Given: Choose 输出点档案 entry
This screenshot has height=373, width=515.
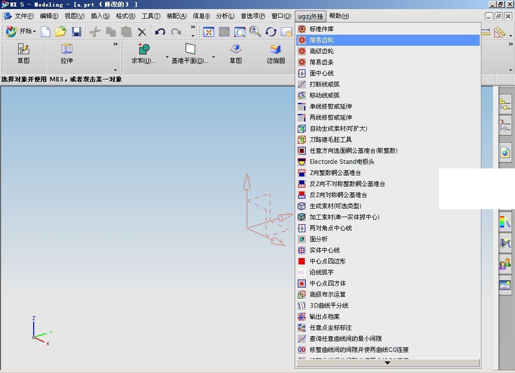Looking at the screenshot, I should [x=388, y=317].
